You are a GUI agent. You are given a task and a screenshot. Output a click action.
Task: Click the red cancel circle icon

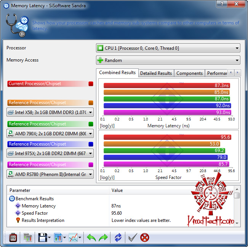(144, 237)
